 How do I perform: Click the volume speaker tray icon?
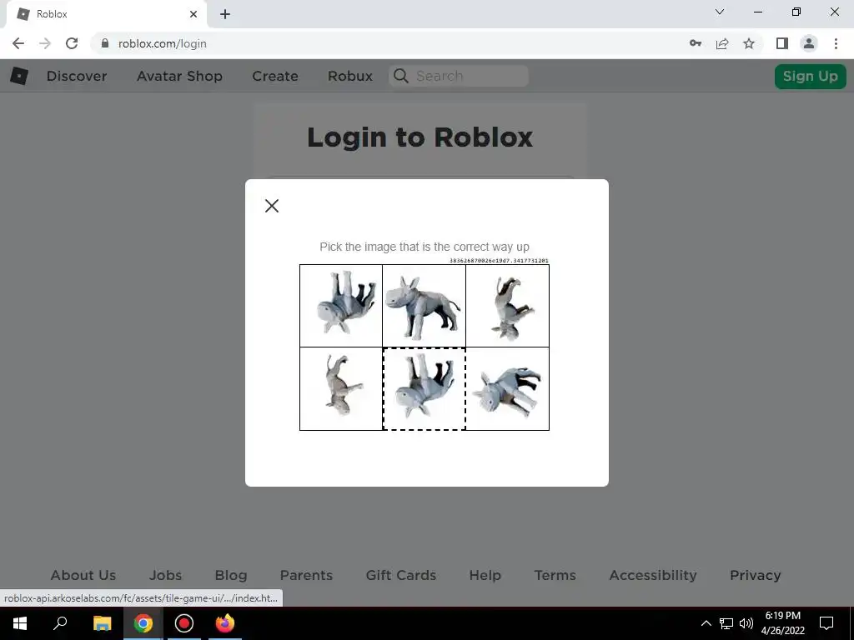[x=746, y=623]
